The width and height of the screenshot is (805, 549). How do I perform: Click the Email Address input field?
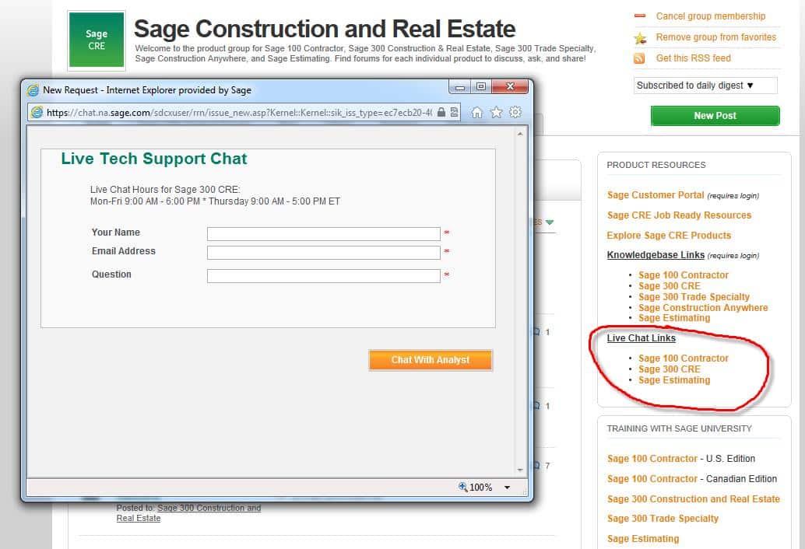click(x=323, y=253)
